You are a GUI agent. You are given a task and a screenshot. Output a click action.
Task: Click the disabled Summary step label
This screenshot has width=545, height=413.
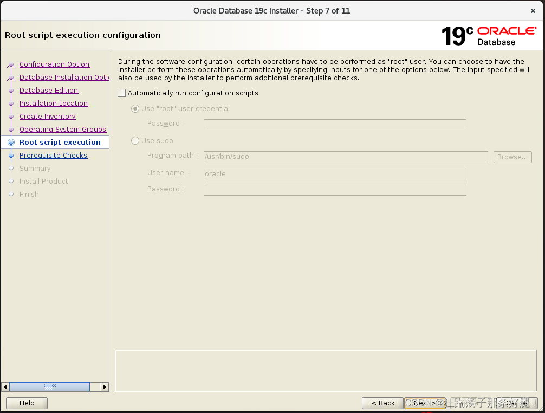click(x=35, y=169)
